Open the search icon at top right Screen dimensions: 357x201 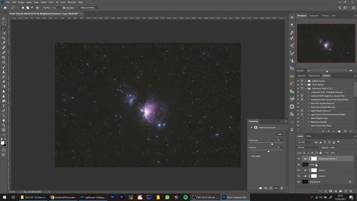[340, 7]
